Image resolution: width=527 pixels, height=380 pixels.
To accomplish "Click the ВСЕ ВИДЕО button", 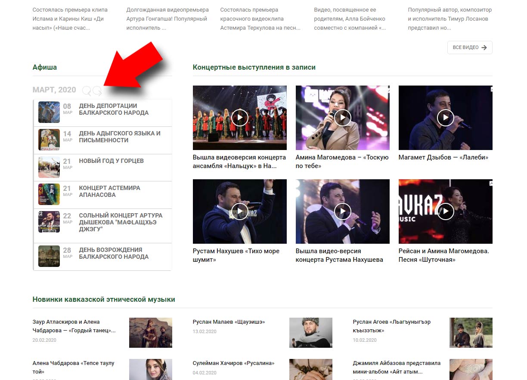I will point(470,47).
